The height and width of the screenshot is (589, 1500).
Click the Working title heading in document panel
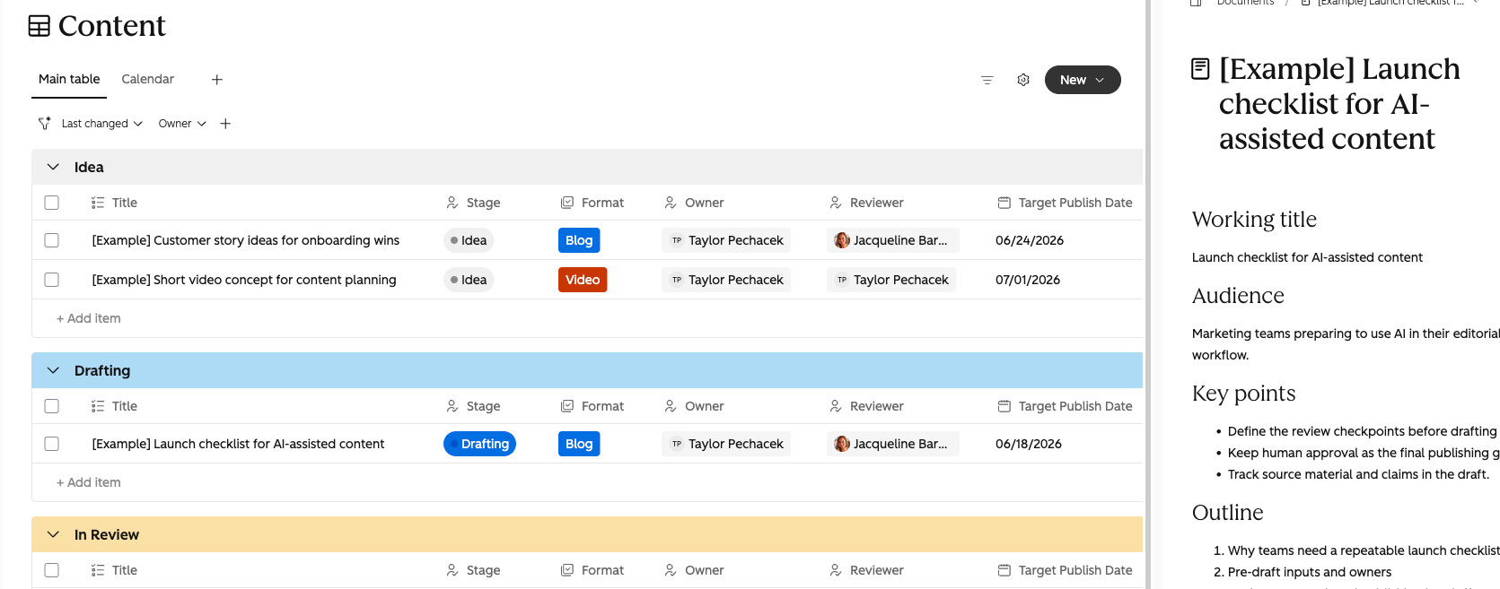click(x=1254, y=220)
